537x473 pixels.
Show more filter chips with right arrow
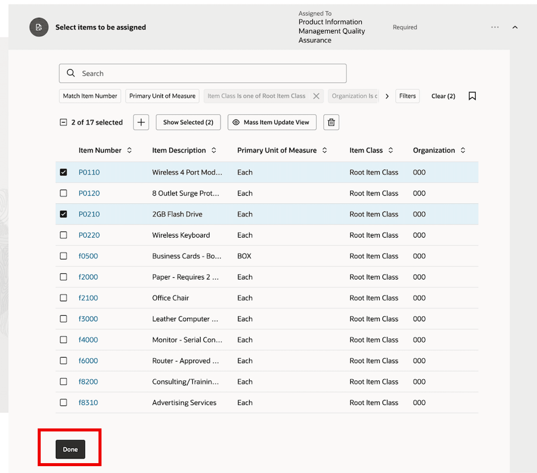[x=387, y=96]
